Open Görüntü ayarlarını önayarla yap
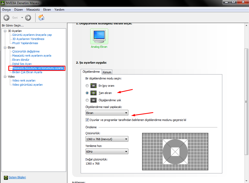 32,35
